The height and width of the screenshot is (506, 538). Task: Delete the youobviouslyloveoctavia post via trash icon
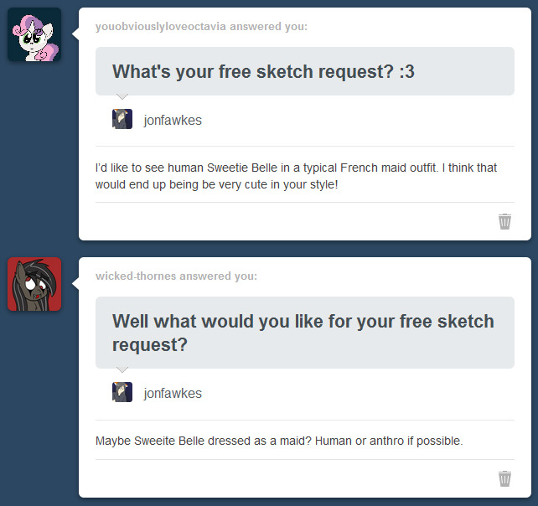504,221
